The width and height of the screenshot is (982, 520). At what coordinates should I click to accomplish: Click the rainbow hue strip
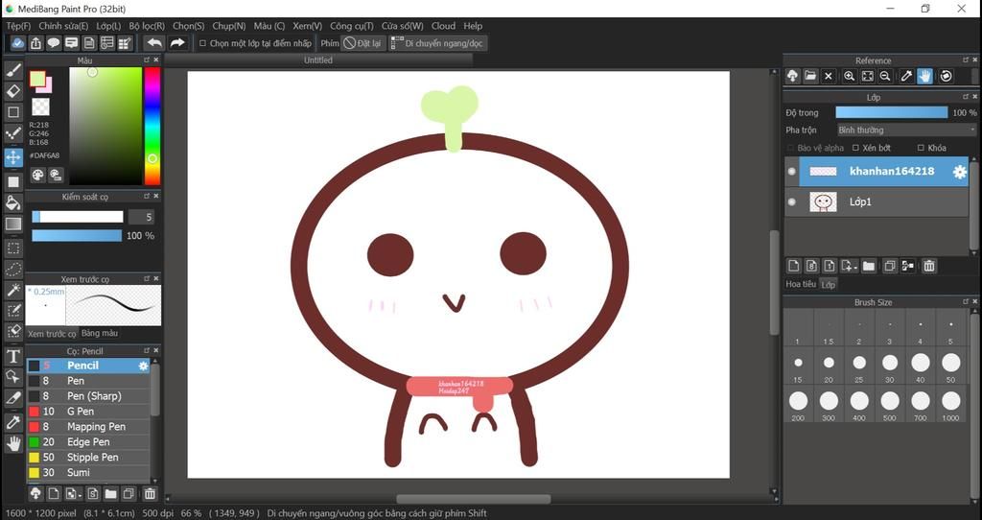pos(152,126)
